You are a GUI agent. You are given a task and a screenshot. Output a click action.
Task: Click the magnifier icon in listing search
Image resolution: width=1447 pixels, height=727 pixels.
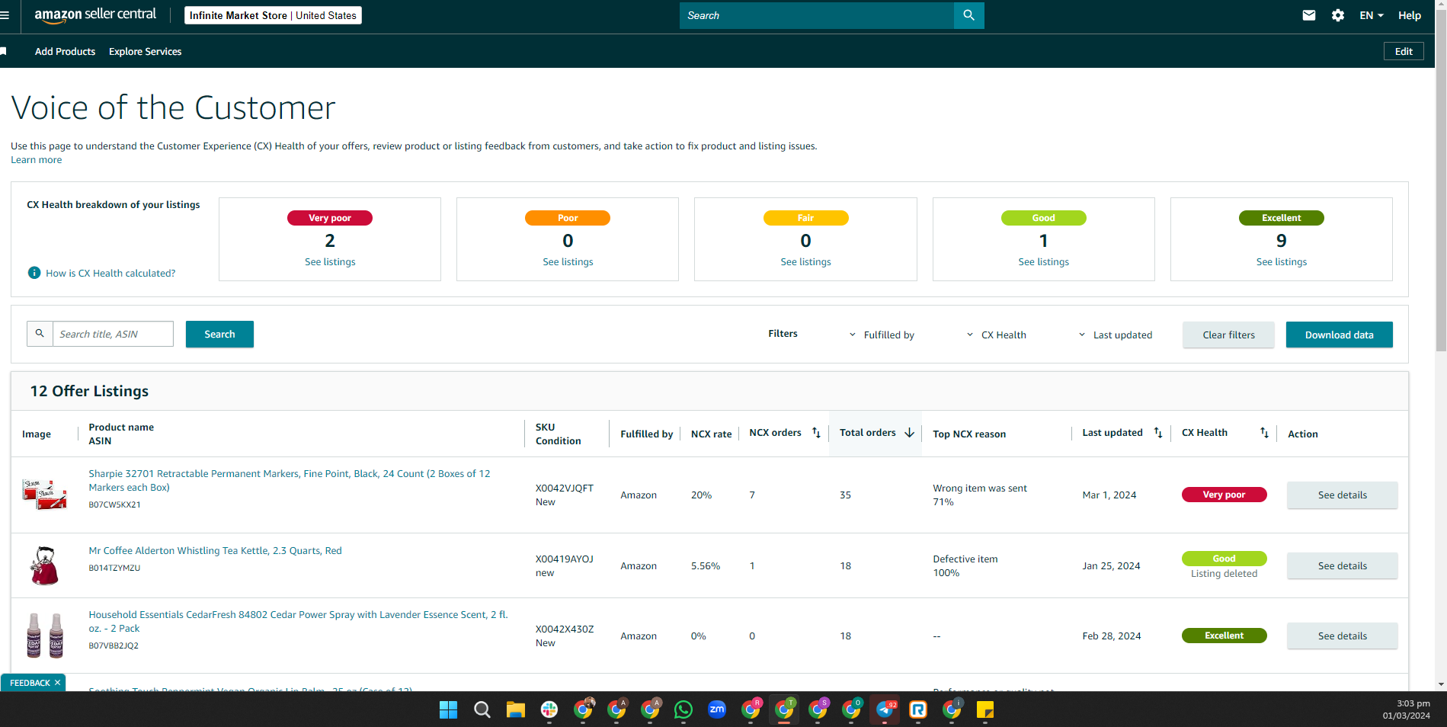(40, 334)
